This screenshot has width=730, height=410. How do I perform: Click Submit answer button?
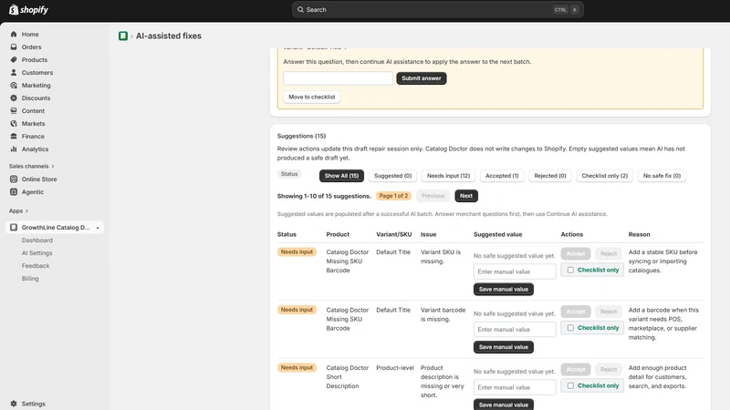tap(422, 78)
